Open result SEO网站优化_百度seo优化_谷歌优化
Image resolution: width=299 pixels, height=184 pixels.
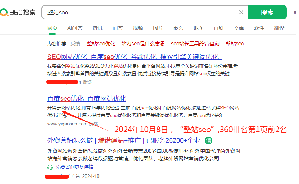click(135, 57)
